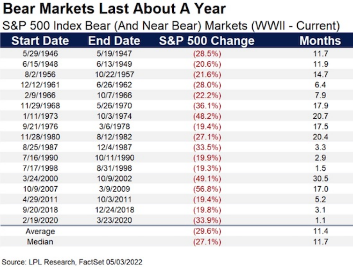Screen dimensions: 353x267
Task: Click the (56.8%) change value
Action: coord(207,189)
